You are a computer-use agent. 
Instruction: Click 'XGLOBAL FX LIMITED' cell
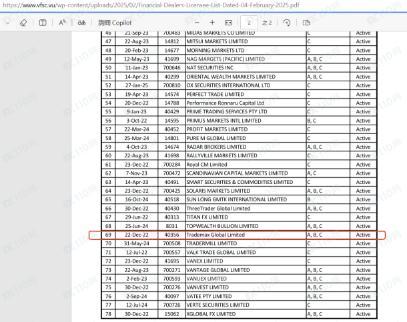click(x=246, y=314)
